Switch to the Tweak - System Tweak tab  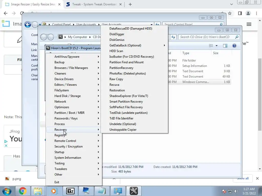coord(94,4)
